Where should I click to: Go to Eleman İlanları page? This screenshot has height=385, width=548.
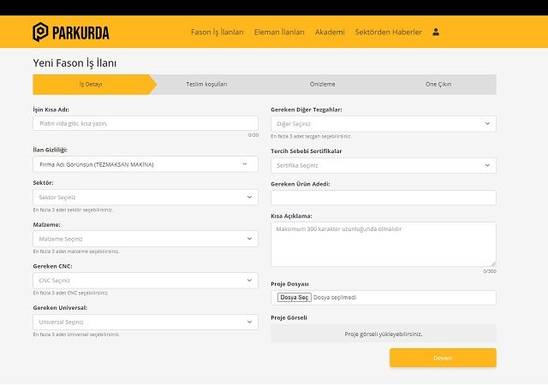pos(279,33)
